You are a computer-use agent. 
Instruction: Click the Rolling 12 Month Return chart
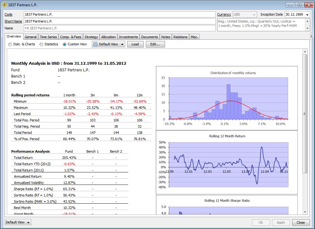227,163
